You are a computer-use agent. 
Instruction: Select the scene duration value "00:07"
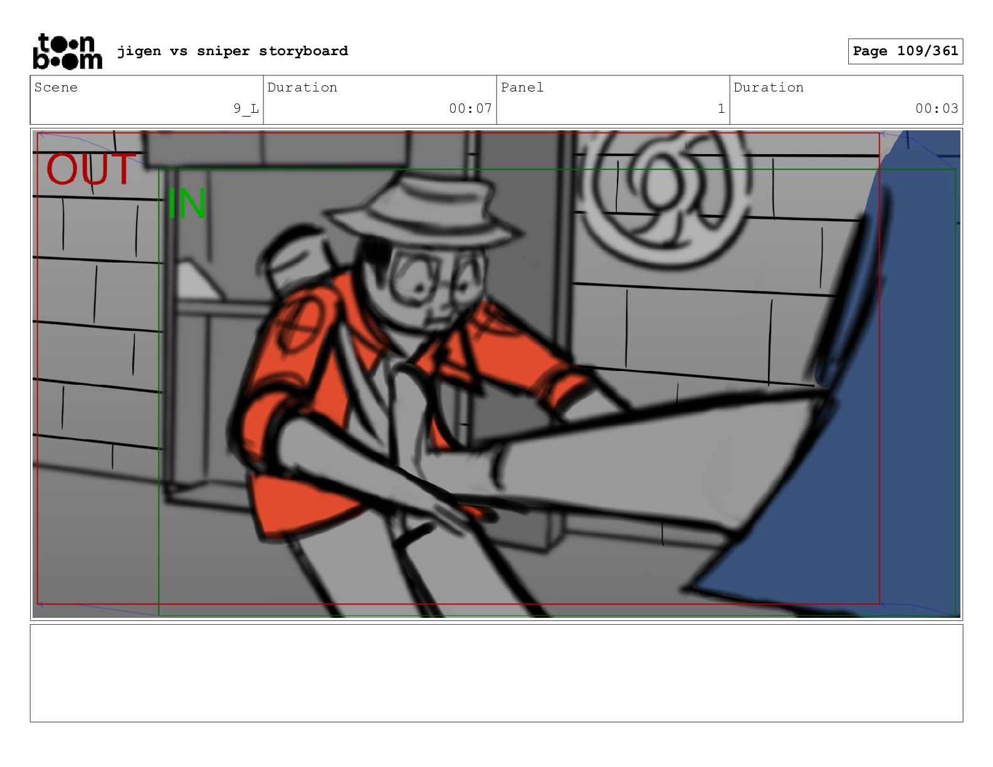(470, 108)
